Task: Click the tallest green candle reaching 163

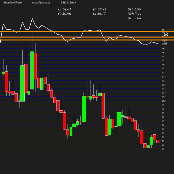Action: tap(32, 70)
